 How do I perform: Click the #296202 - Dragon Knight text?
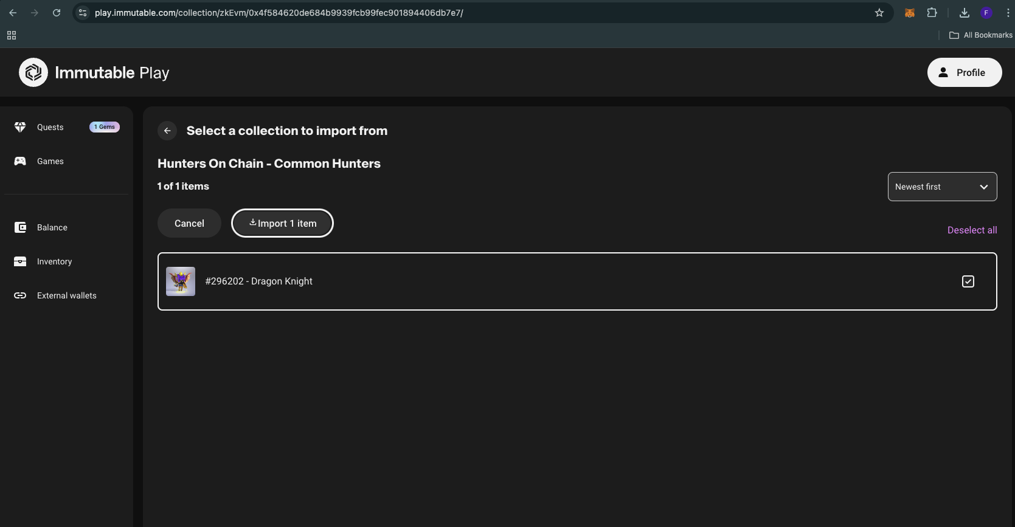[258, 281]
